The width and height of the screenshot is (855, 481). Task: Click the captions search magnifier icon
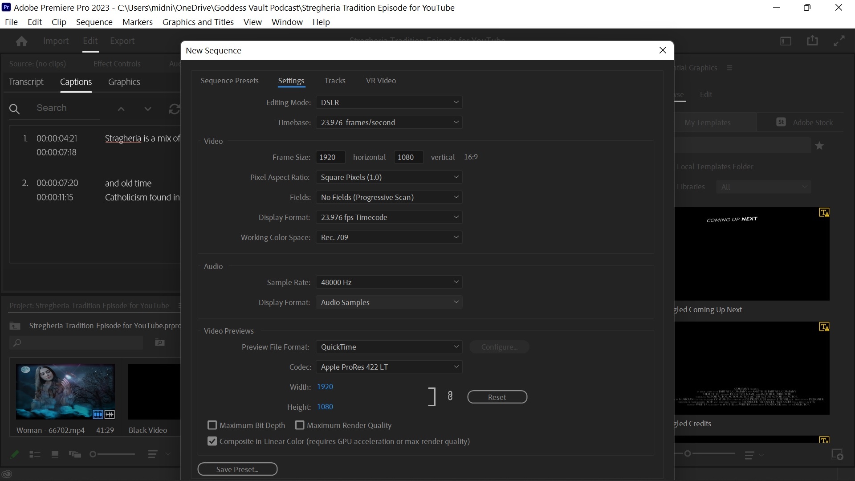pos(14,109)
